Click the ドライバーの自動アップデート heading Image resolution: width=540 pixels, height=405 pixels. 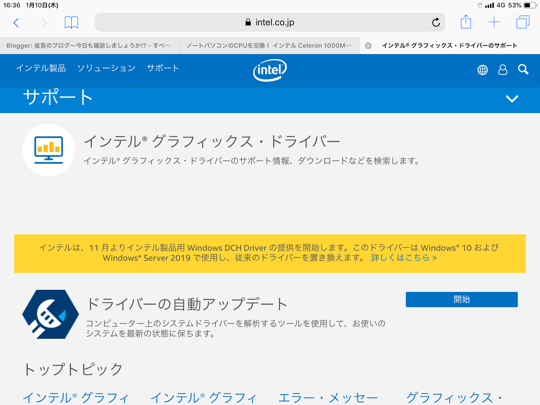point(187,304)
